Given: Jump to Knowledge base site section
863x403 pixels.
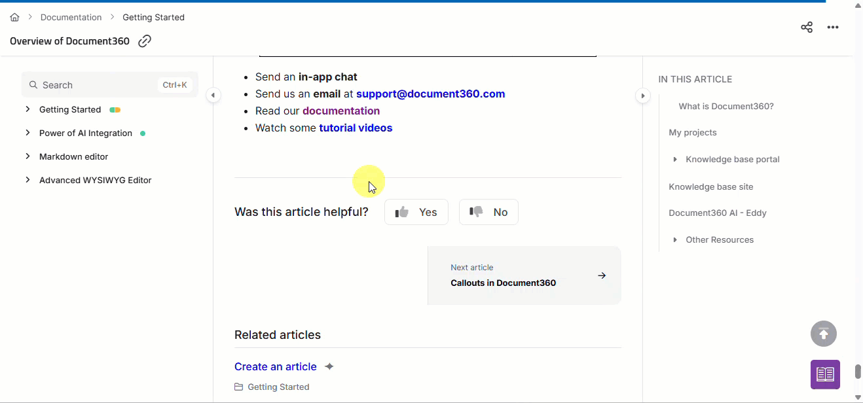Looking at the screenshot, I should pyautogui.click(x=711, y=186).
